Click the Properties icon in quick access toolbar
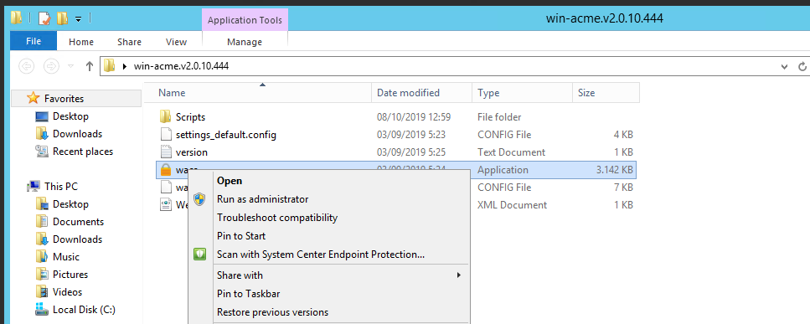The image size is (810, 324). 44,18
